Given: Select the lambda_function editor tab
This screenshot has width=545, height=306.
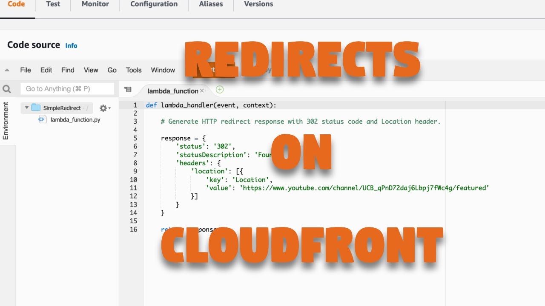Looking at the screenshot, I should pyautogui.click(x=173, y=91).
